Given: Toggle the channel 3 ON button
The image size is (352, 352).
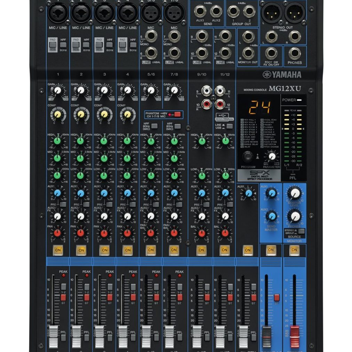Looking at the screenshot, I should click(104, 250).
